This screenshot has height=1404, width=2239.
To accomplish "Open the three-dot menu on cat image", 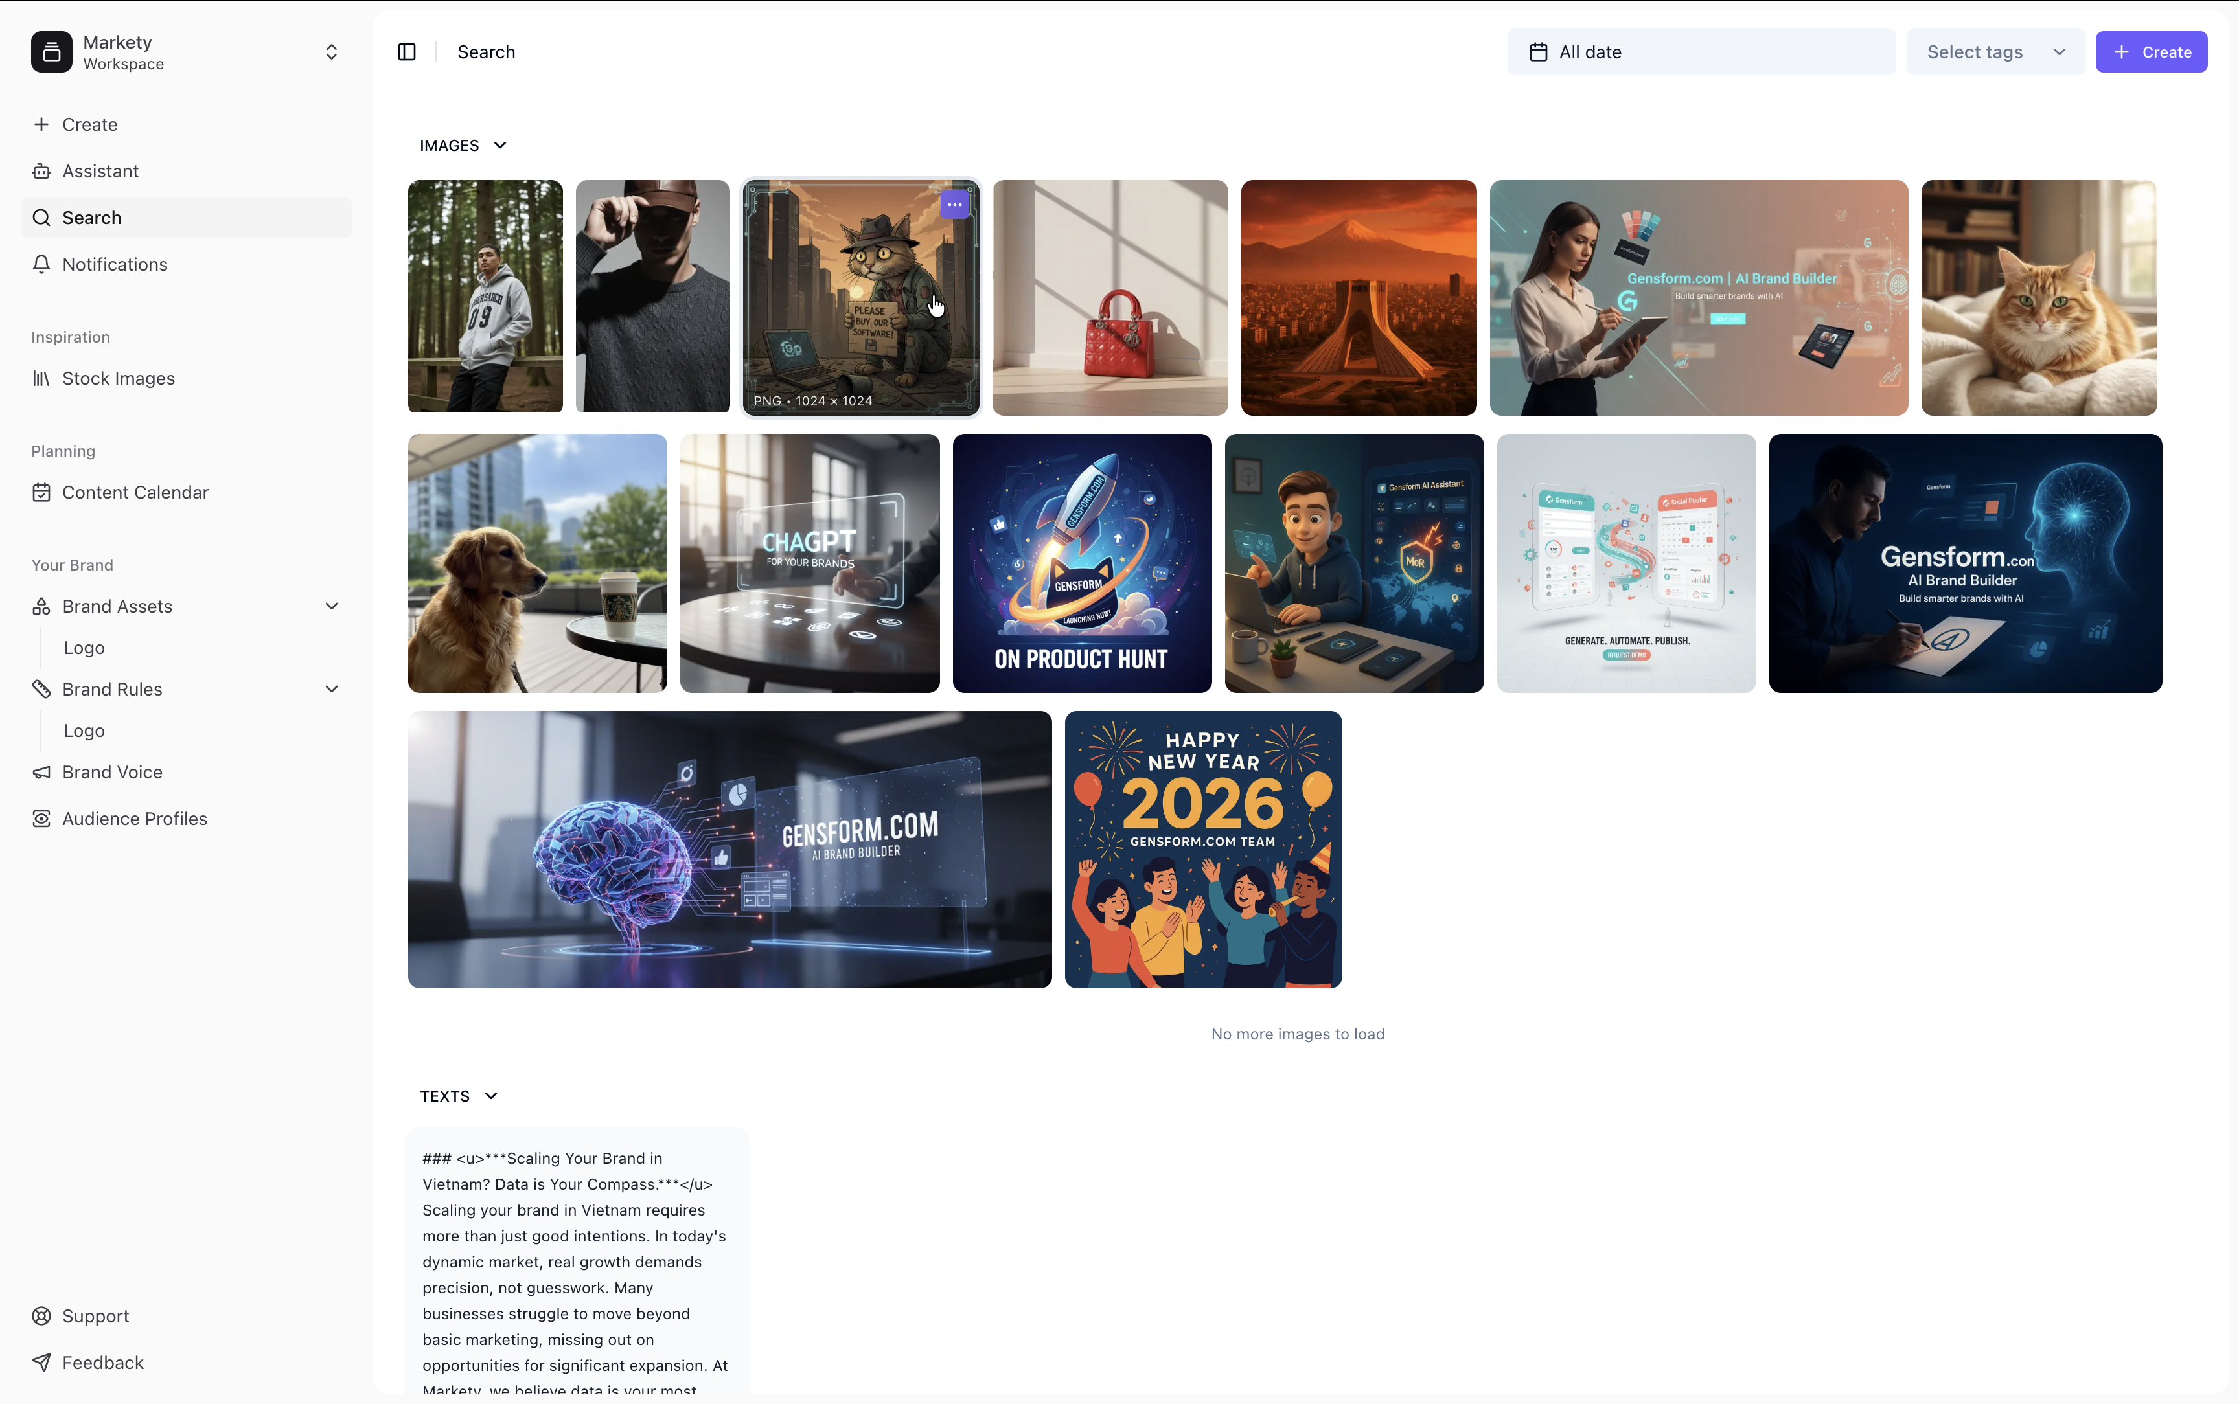I will coord(955,204).
